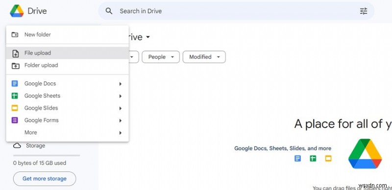Image resolution: width=392 pixels, height=190 pixels.
Task: Open the Modified filter dropdown
Action: tap(204, 57)
